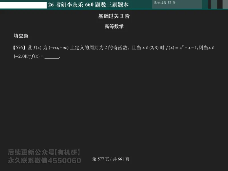Click the narrow dark band above the page title

click(x=114, y=11)
